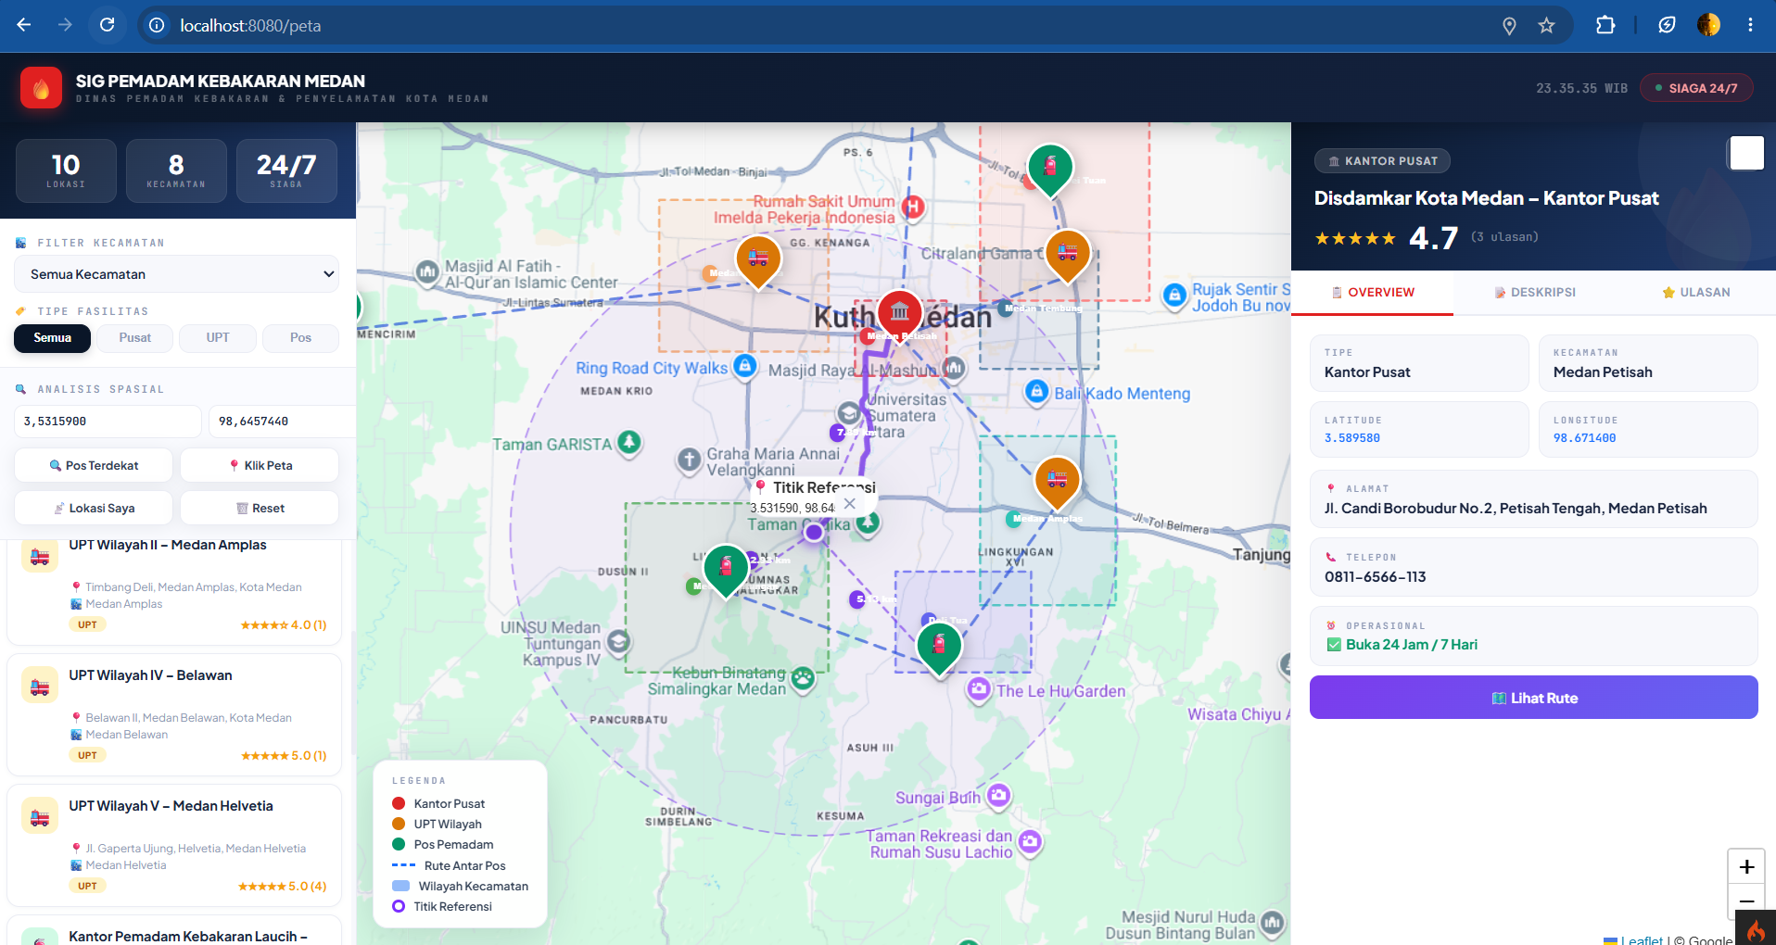Bookmark this page with star icon
Screen dimensions: 1776x945
pyautogui.click(x=1546, y=26)
